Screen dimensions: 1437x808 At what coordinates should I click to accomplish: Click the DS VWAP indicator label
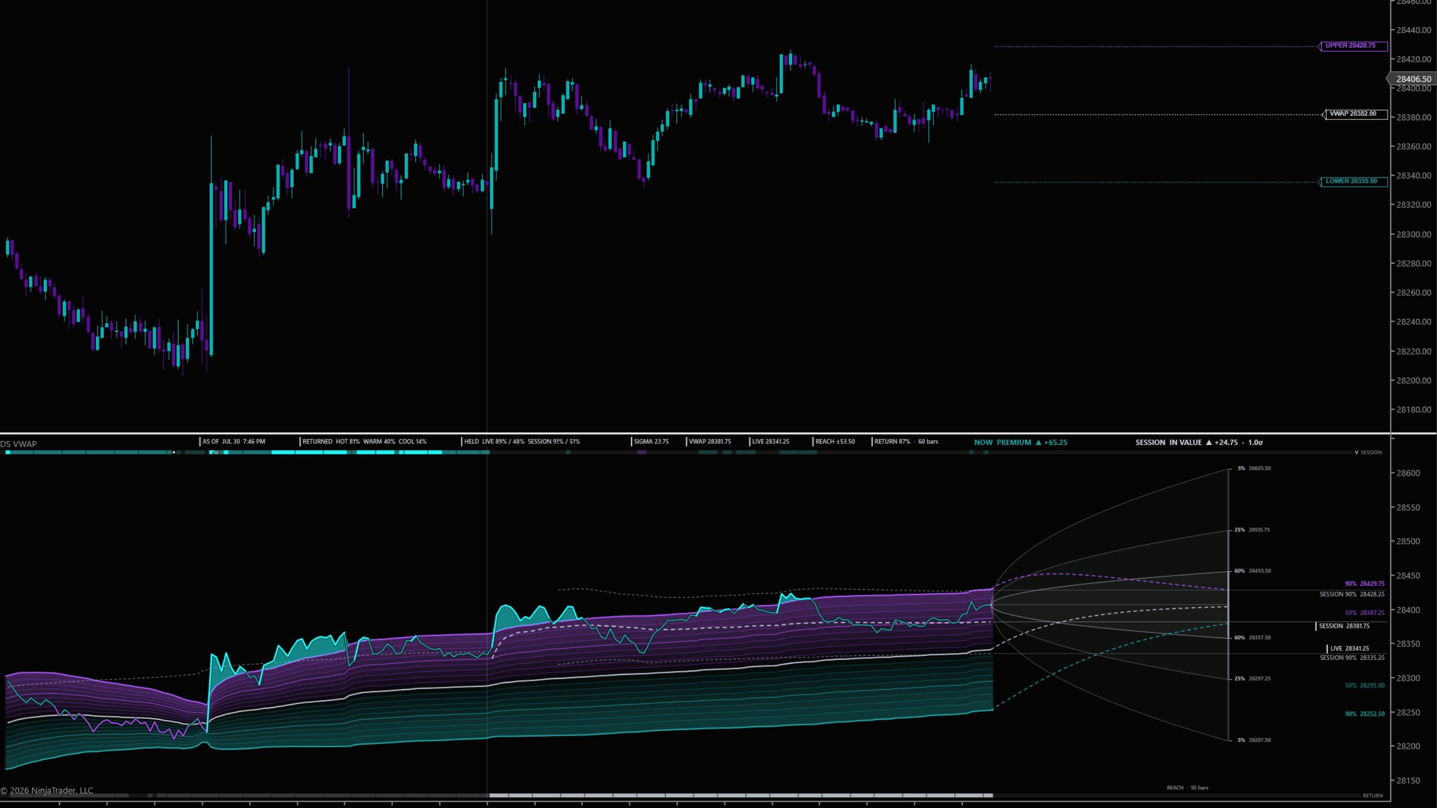coord(19,444)
